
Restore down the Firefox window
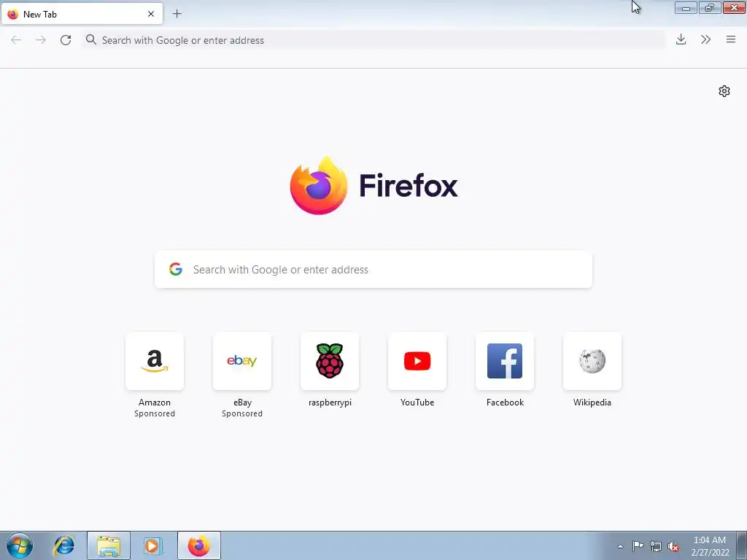[x=710, y=8]
